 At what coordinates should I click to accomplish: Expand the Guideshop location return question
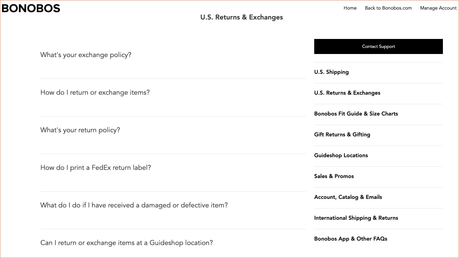(x=126, y=243)
